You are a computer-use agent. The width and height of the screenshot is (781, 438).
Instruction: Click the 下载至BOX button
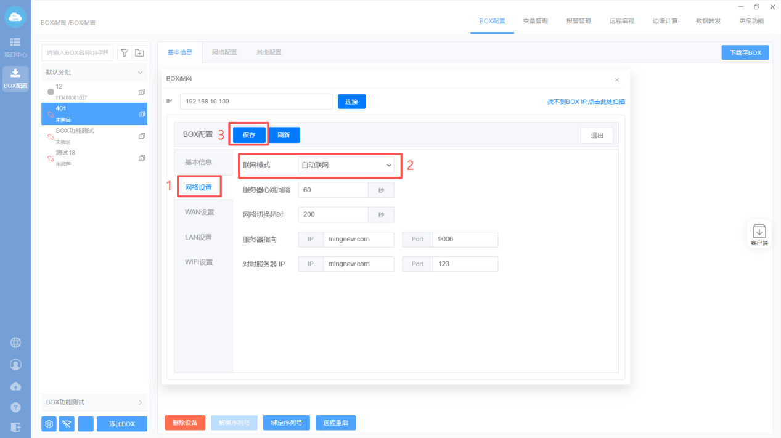click(745, 53)
